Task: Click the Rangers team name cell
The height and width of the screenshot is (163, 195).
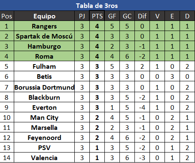Action: click(x=44, y=26)
